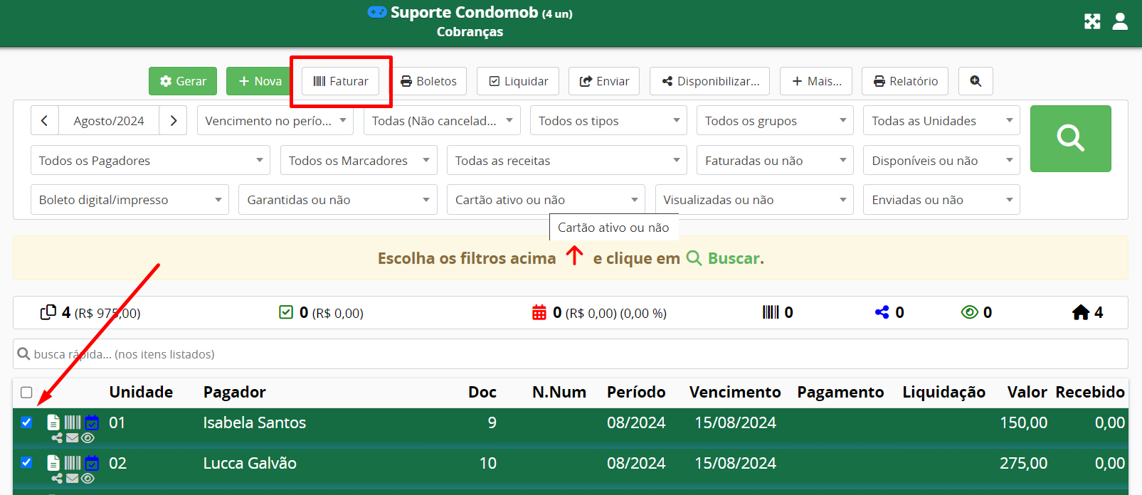This screenshot has height=495, width=1142.
Task: Advance to next month with right chevron
Action: [173, 121]
